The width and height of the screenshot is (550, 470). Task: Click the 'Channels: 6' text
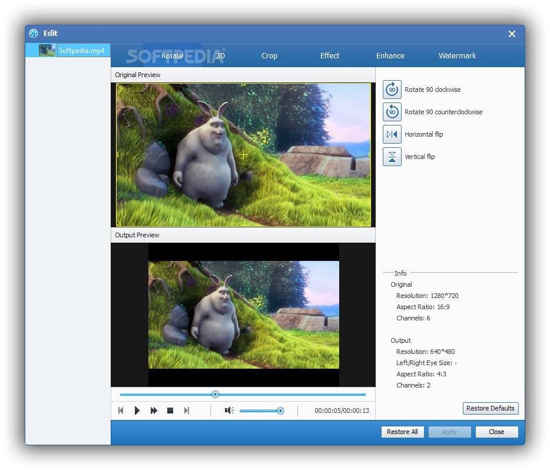tap(413, 318)
